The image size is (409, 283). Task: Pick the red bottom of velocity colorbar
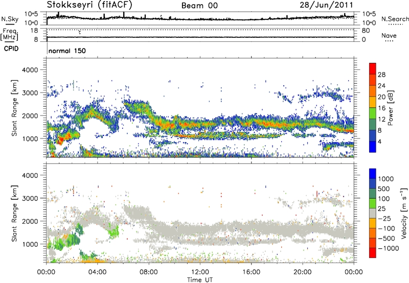point(373,253)
